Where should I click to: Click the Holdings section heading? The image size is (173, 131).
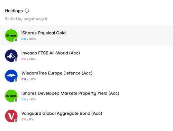[14, 11]
